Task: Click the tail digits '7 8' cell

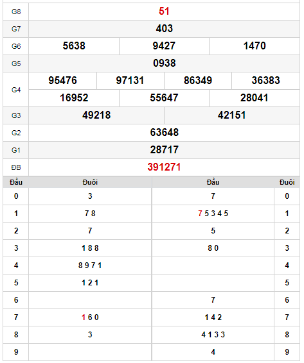Action: point(90,214)
